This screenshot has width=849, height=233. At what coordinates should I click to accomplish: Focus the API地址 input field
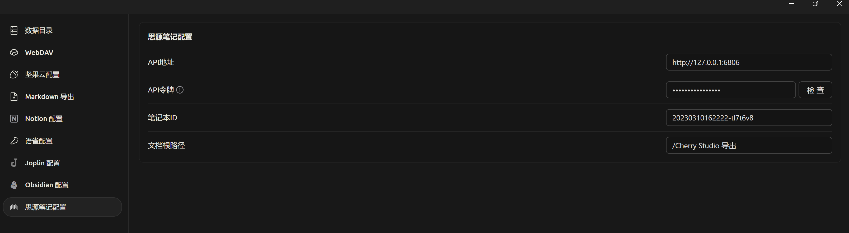point(749,62)
